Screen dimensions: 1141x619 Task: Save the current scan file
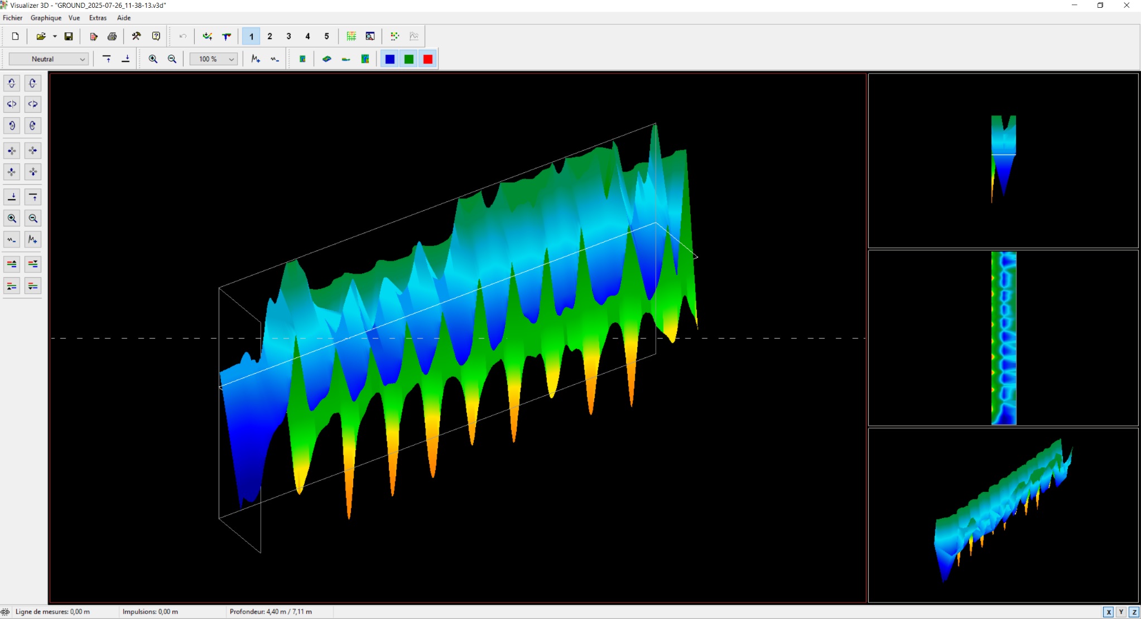pos(69,36)
